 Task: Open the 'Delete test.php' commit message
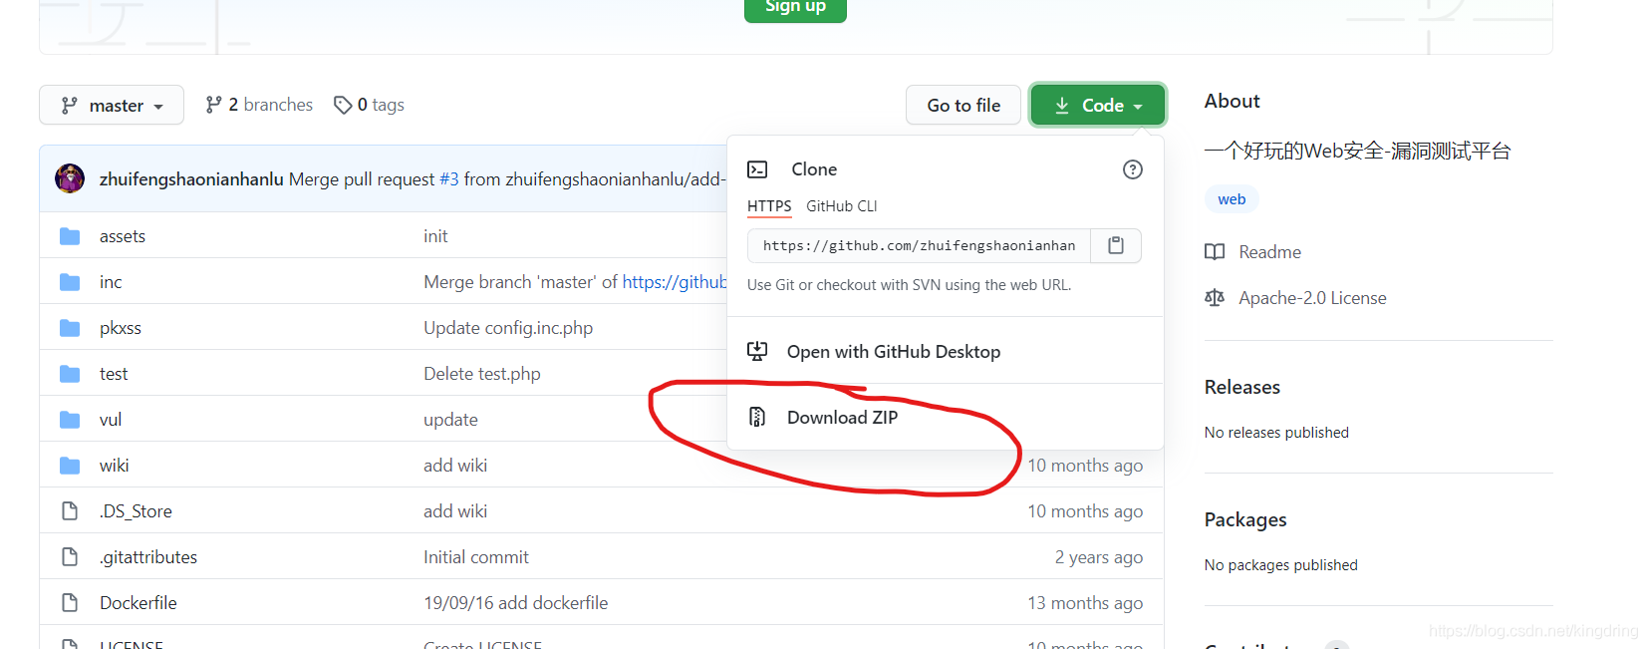click(x=482, y=374)
